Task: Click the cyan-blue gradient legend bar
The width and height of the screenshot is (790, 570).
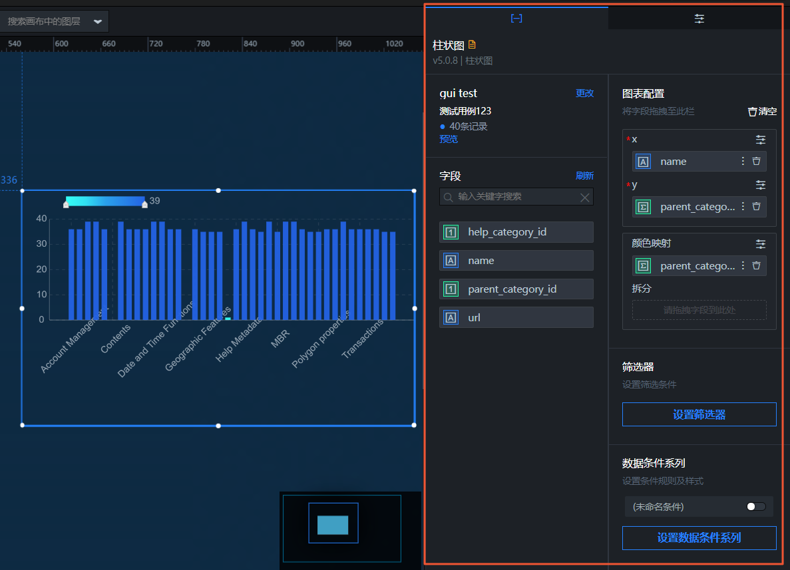Action: pyautogui.click(x=105, y=202)
